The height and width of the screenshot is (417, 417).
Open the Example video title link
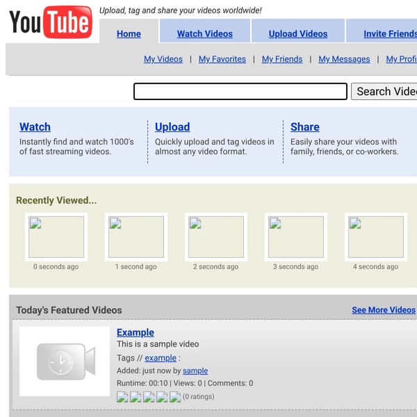(x=136, y=332)
